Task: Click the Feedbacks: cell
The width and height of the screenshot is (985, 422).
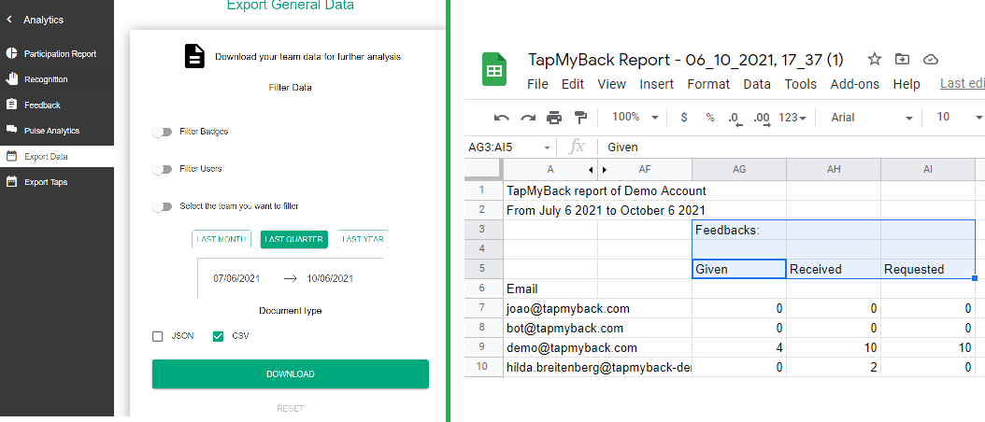Action: pos(738,230)
